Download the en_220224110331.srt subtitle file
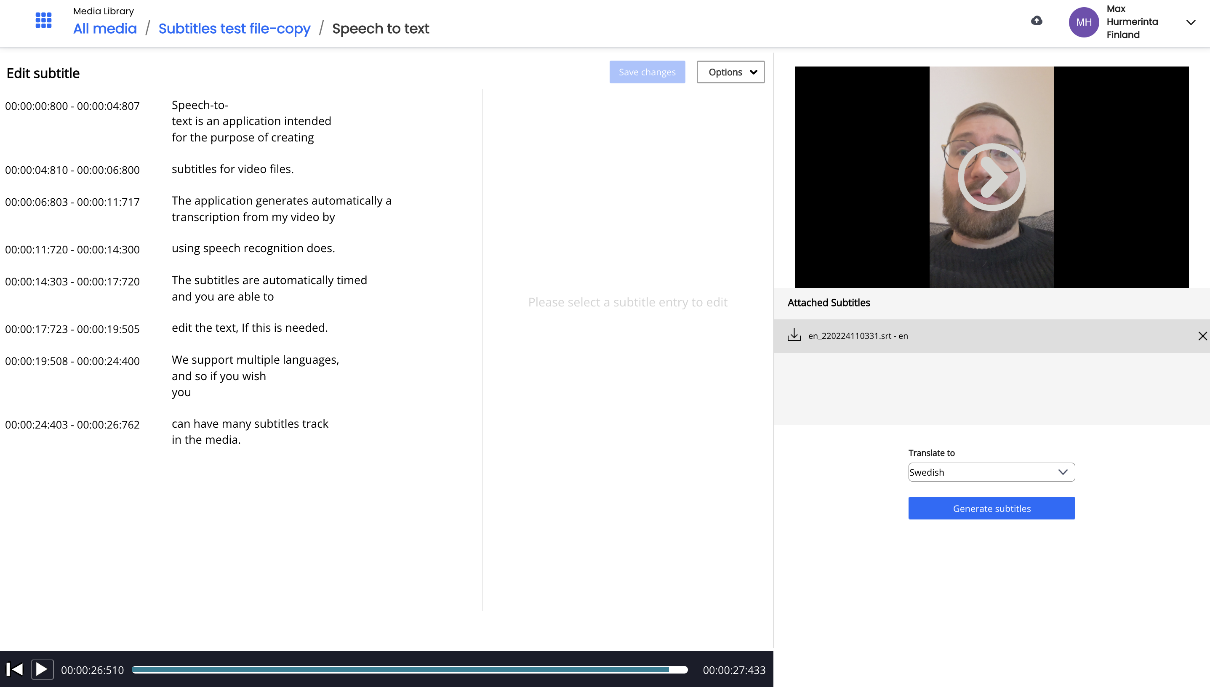The width and height of the screenshot is (1210, 687). pos(794,335)
